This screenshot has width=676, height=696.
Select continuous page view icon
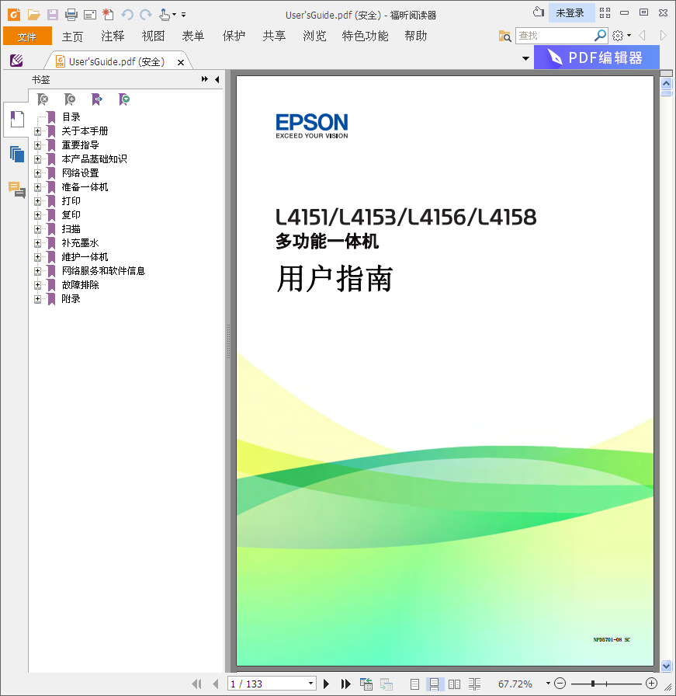435,684
